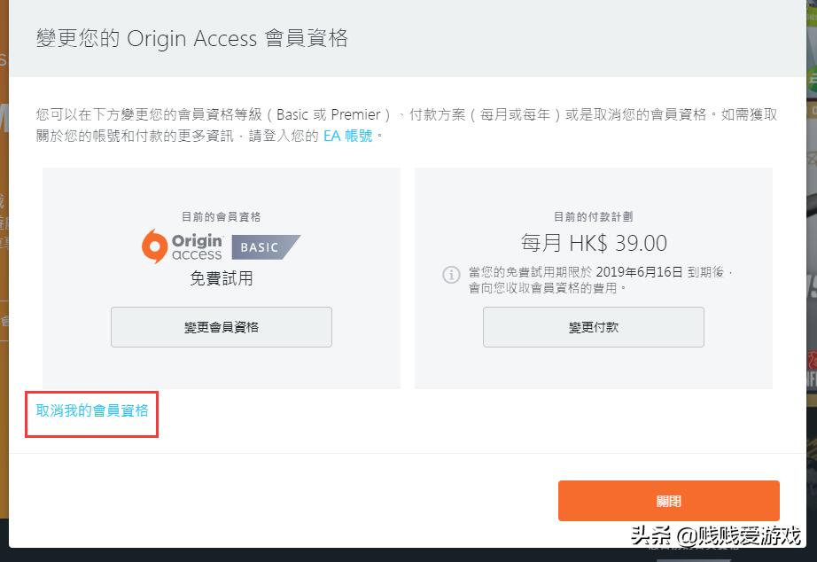Click the orange 關閉 button
817x562 pixels.
point(668,500)
